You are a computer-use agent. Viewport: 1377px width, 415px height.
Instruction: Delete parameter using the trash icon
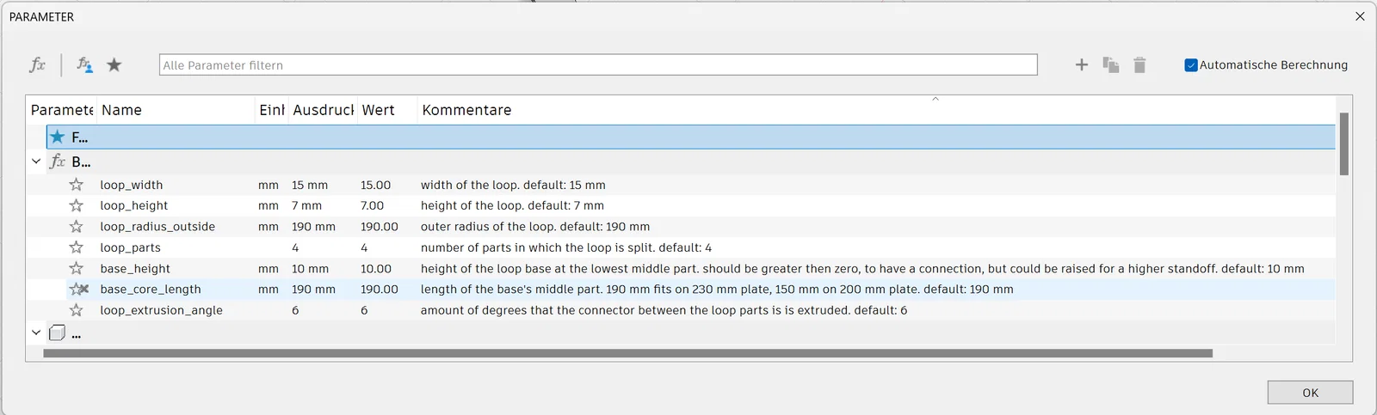tap(1139, 65)
